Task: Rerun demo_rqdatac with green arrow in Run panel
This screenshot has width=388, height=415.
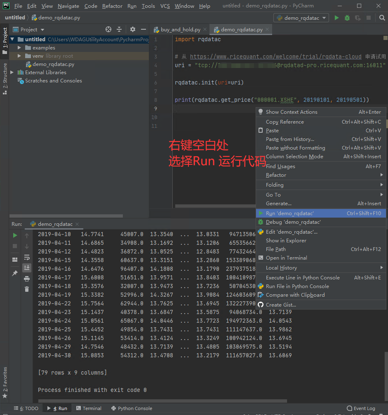Action: click(x=15, y=235)
